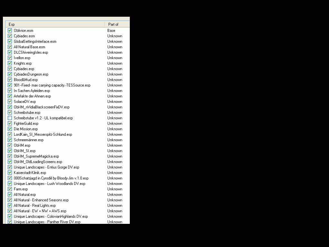This screenshot has width=329, height=247.
Task: Uncheck DLCShiveringIsles.esp checkbox
Action: (x=10, y=52)
